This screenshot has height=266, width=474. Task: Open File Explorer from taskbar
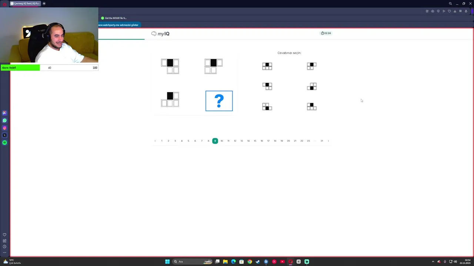pyautogui.click(x=225, y=262)
